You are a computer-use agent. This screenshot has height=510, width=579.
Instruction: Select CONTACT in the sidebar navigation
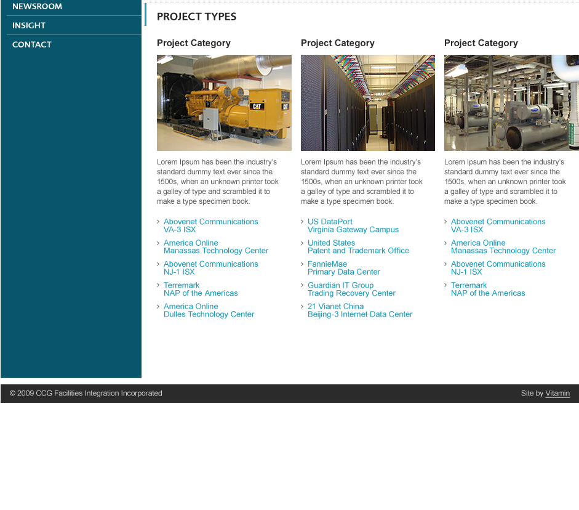32,45
